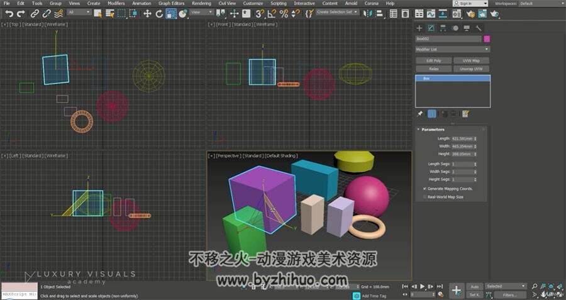Open the key filter 'Selected' dropdown
The image size is (566, 300).
pos(506,286)
